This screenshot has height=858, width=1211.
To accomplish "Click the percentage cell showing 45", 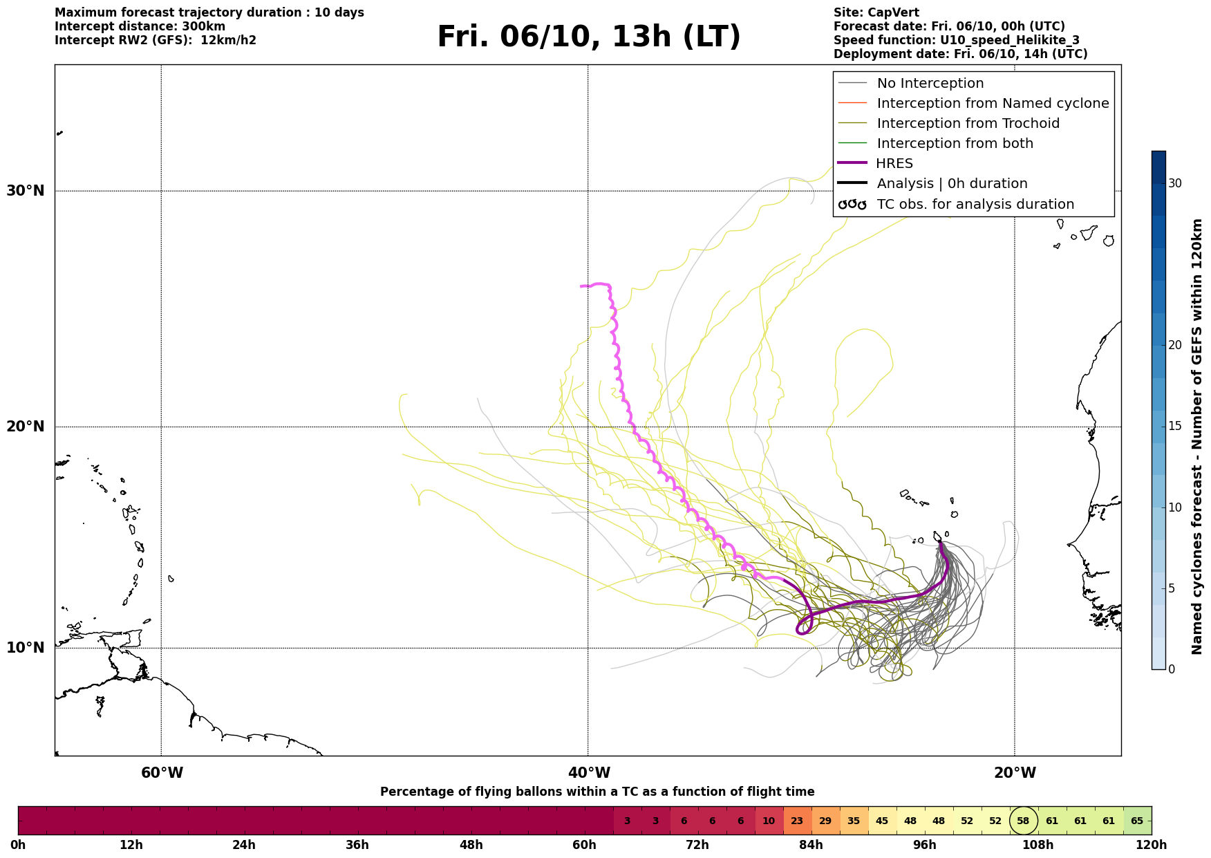I will [882, 821].
